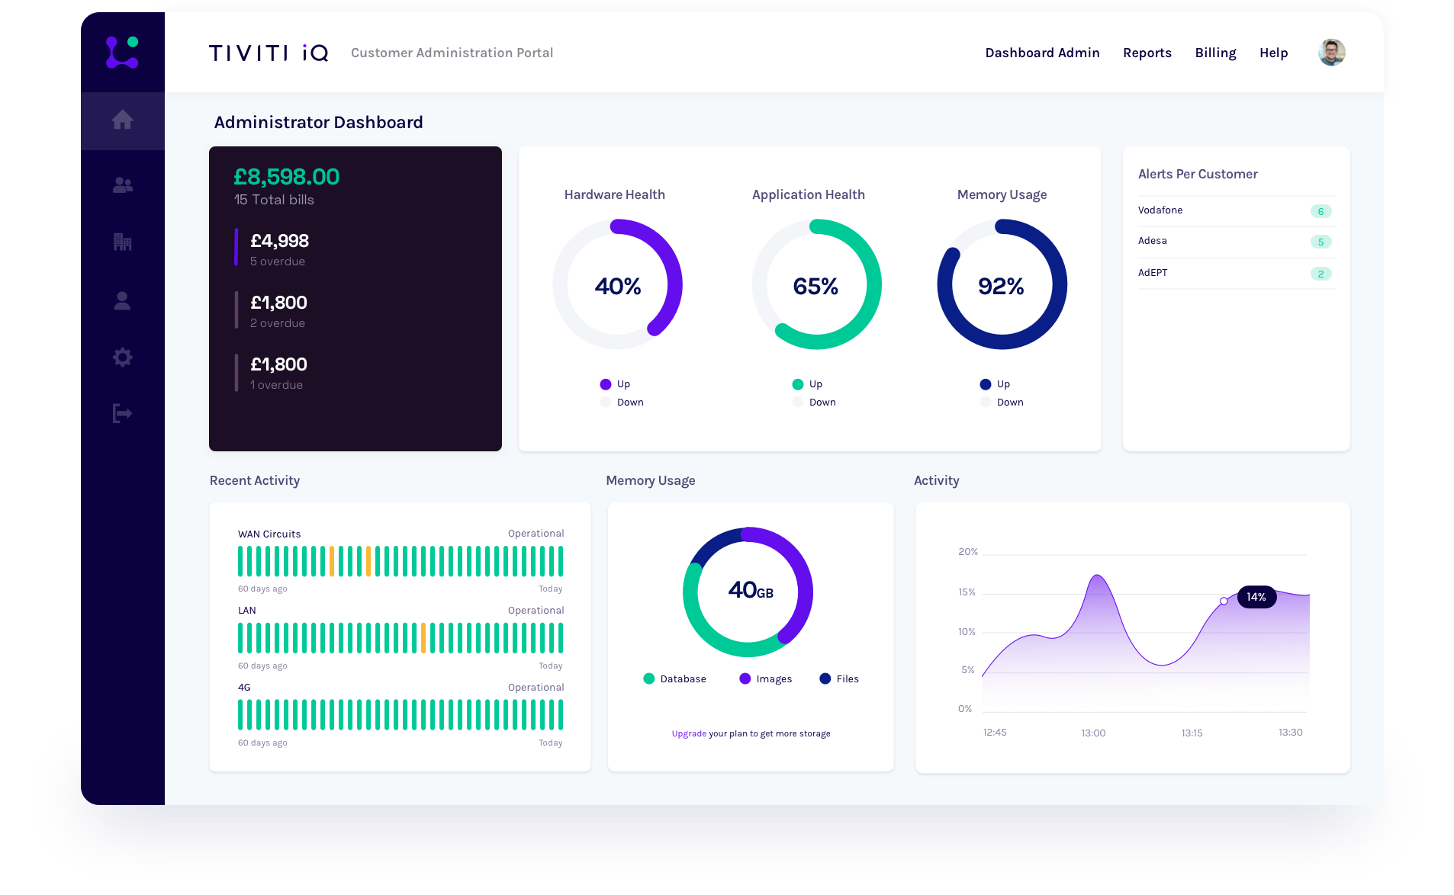
Task: Click the Recent Activity section heading
Action: [254, 480]
